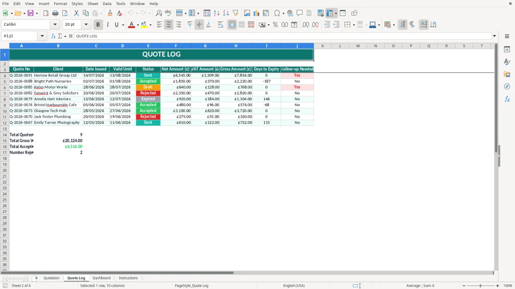Open Font Size dropdown
Viewport: 515px width, 289px height.
coord(86,25)
